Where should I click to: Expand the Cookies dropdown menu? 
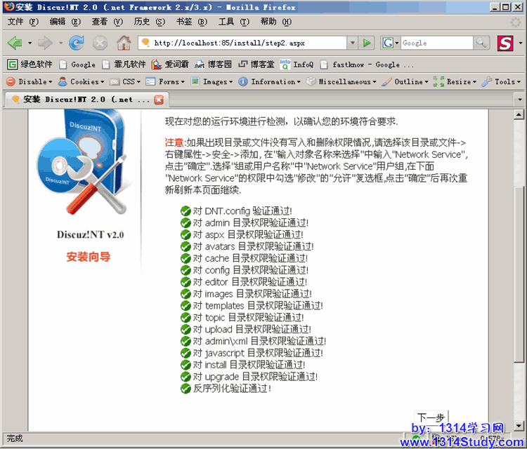[81, 81]
